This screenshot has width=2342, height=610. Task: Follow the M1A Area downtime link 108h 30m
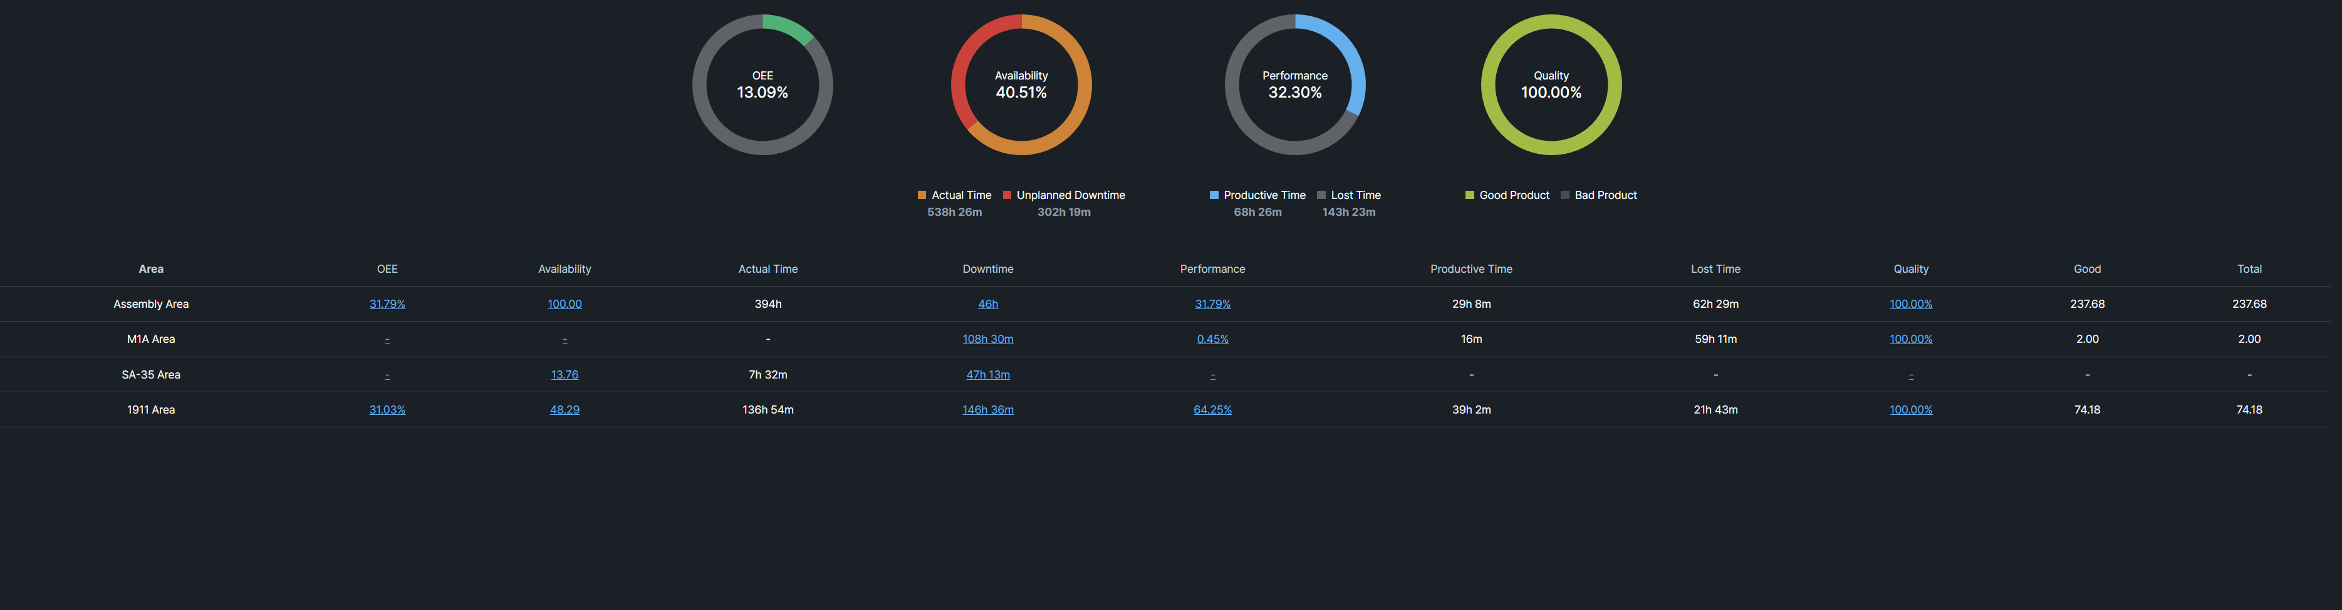tap(987, 338)
